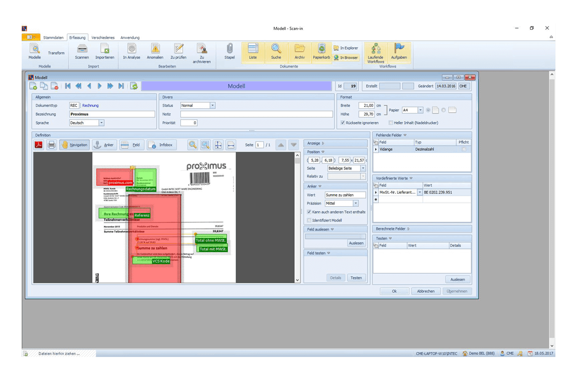The image size is (579, 380).
Task: Open the Papierkorb recycle bin
Action: point(321,49)
